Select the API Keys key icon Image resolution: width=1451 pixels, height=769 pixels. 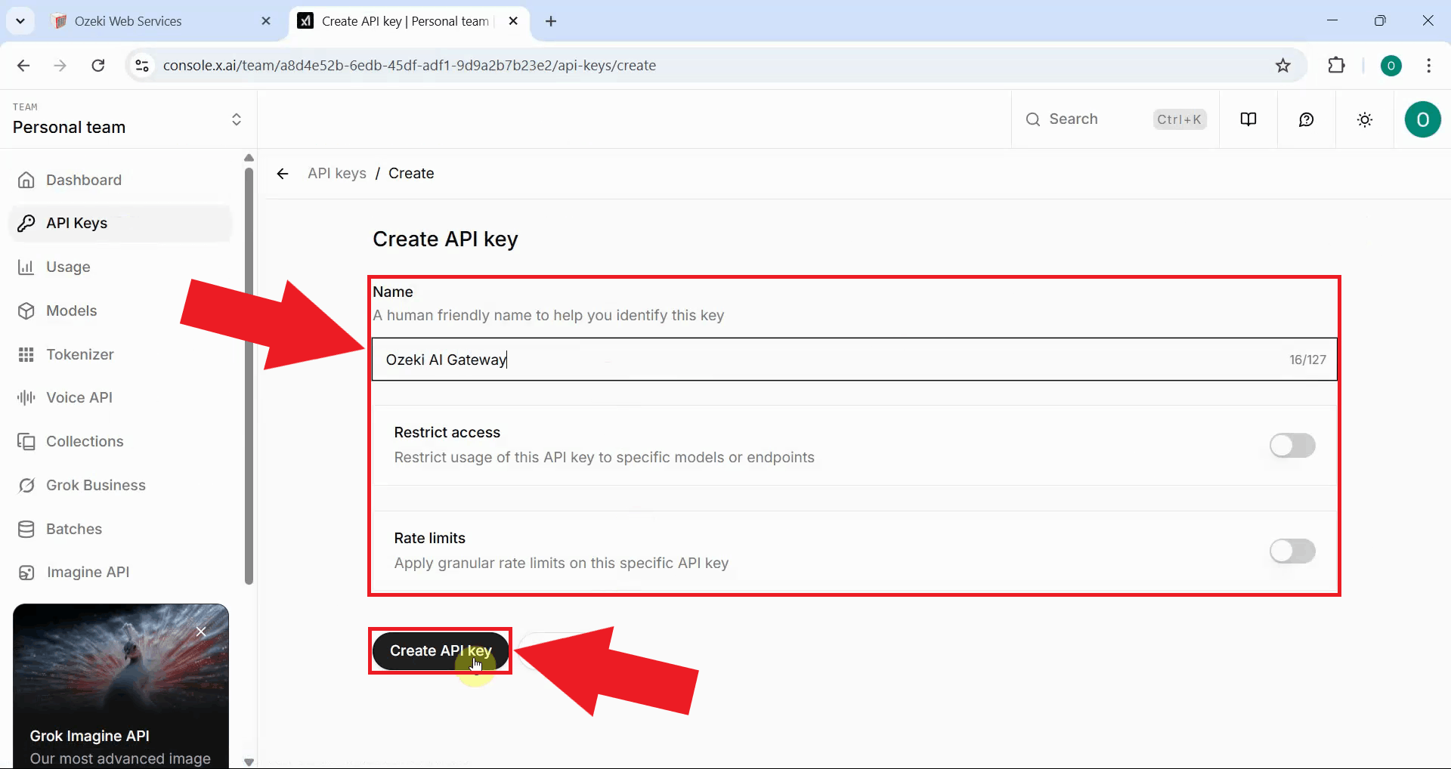point(27,223)
